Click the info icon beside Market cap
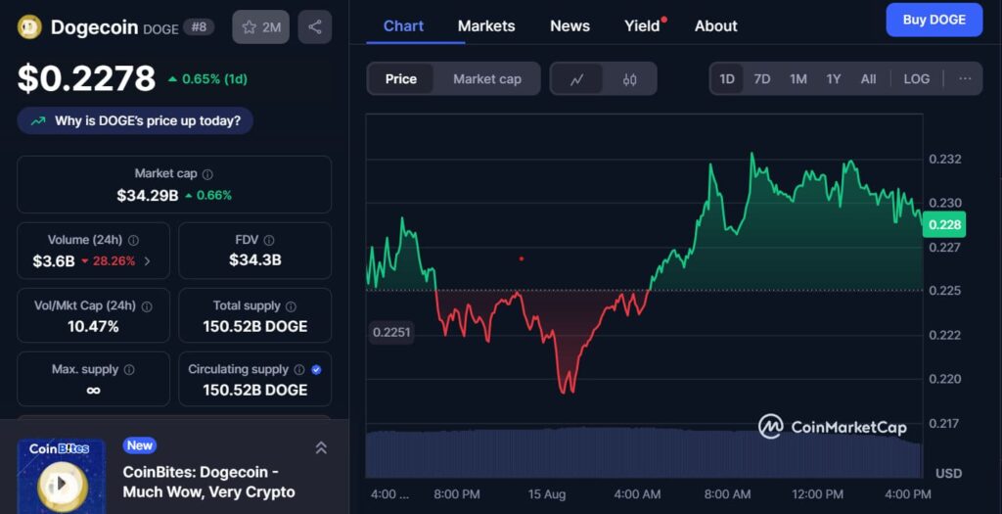This screenshot has width=1002, height=514. coord(207,174)
